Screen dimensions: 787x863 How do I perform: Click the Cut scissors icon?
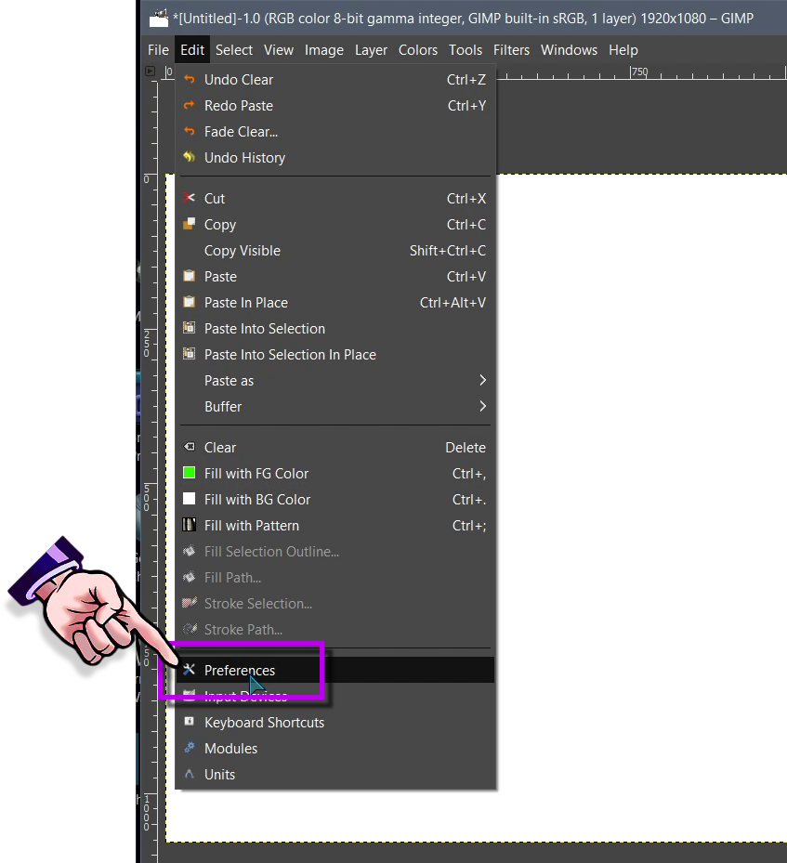coord(189,198)
